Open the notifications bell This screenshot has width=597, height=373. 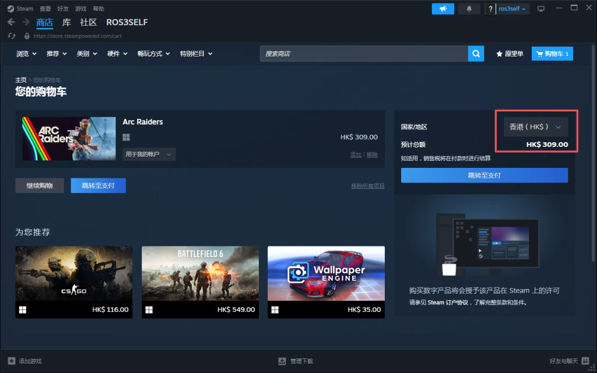tap(469, 9)
